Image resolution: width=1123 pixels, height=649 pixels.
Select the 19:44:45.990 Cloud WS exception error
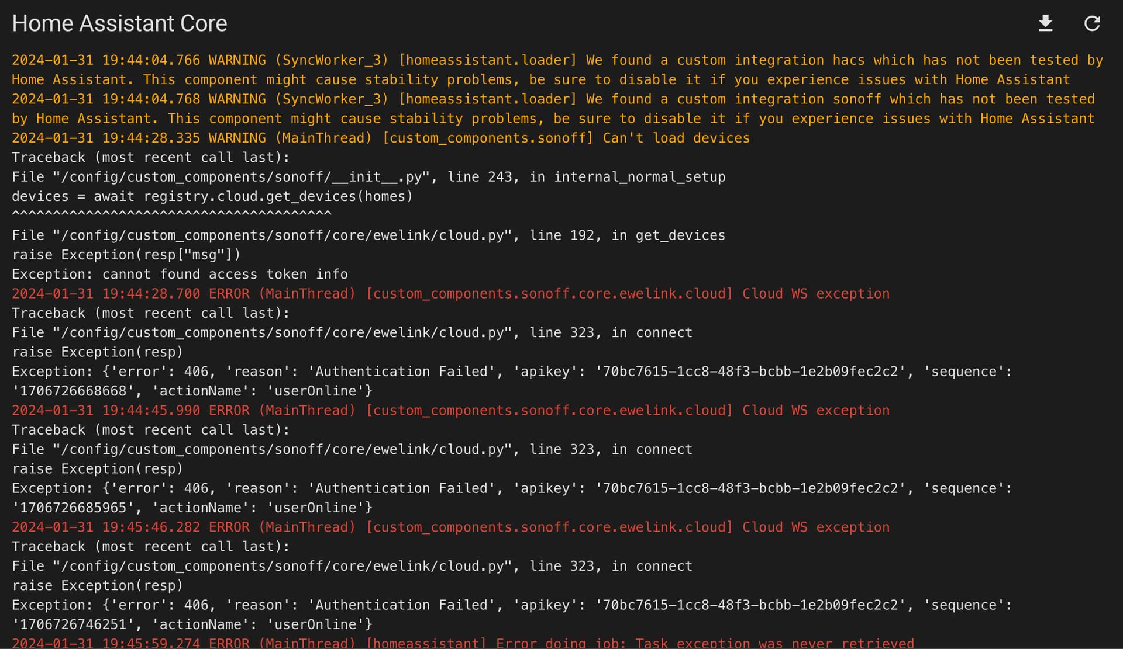tap(450, 411)
